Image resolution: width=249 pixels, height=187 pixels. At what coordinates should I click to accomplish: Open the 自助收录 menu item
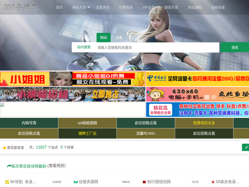click(x=218, y=7)
